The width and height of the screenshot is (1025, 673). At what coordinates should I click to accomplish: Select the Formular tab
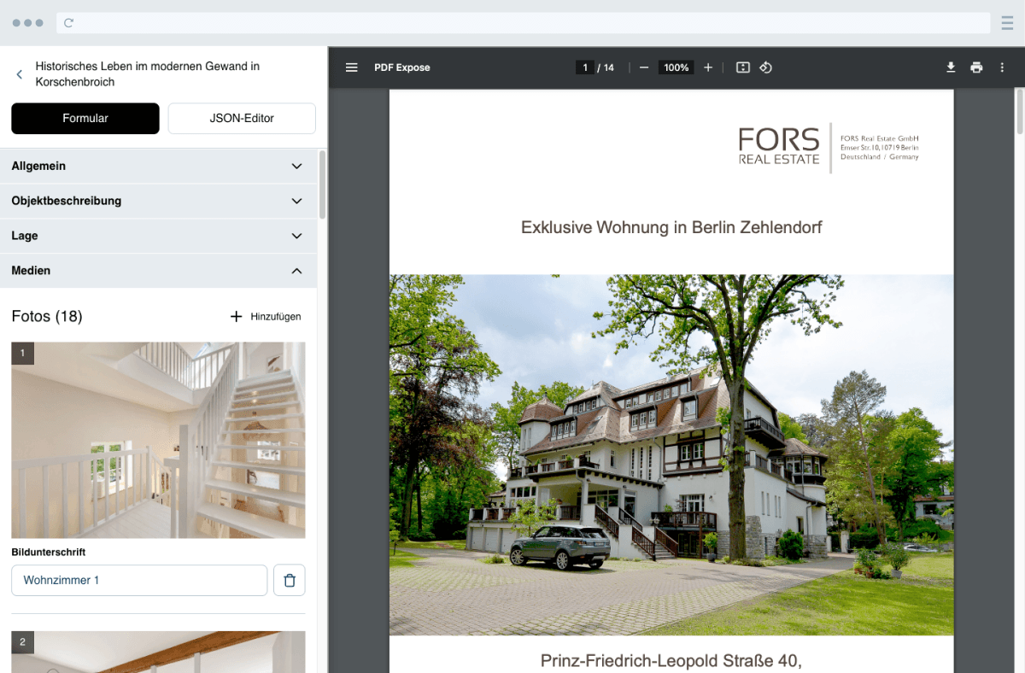click(85, 118)
